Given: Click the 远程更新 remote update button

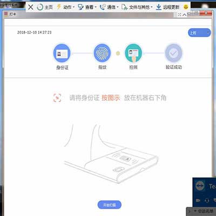Looking at the screenshot, I should pyautogui.click(x=167, y=7).
